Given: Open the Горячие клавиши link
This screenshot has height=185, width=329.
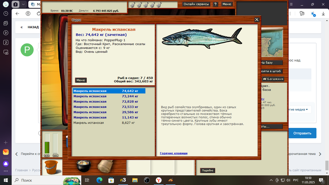Looking at the screenshot, I should point(173,153).
